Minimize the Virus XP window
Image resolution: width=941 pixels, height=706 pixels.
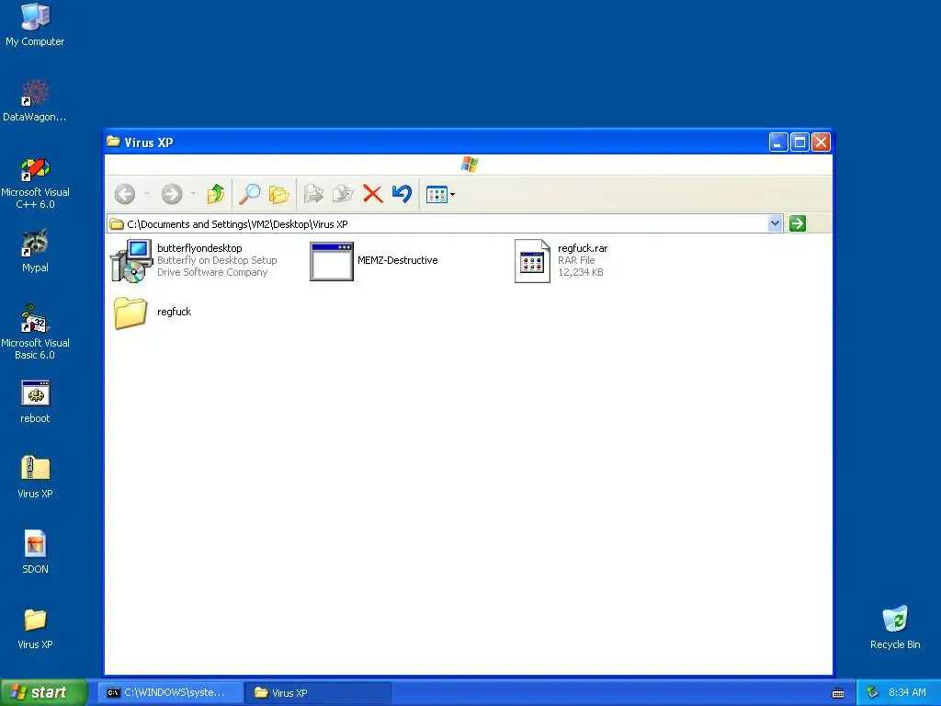point(778,142)
